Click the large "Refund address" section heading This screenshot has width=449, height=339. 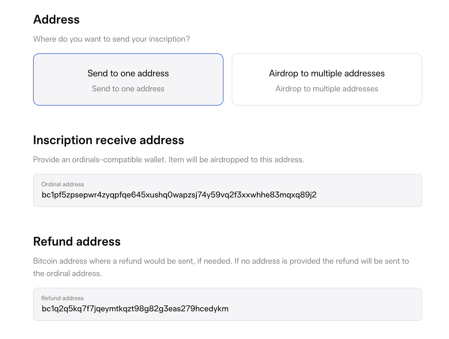tap(77, 242)
